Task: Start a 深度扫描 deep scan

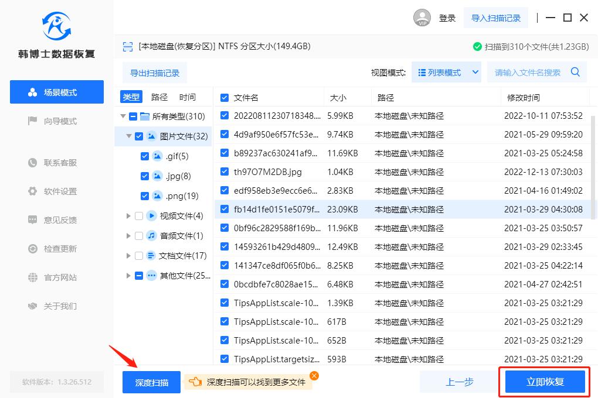Action: pyautogui.click(x=151, y=381)
